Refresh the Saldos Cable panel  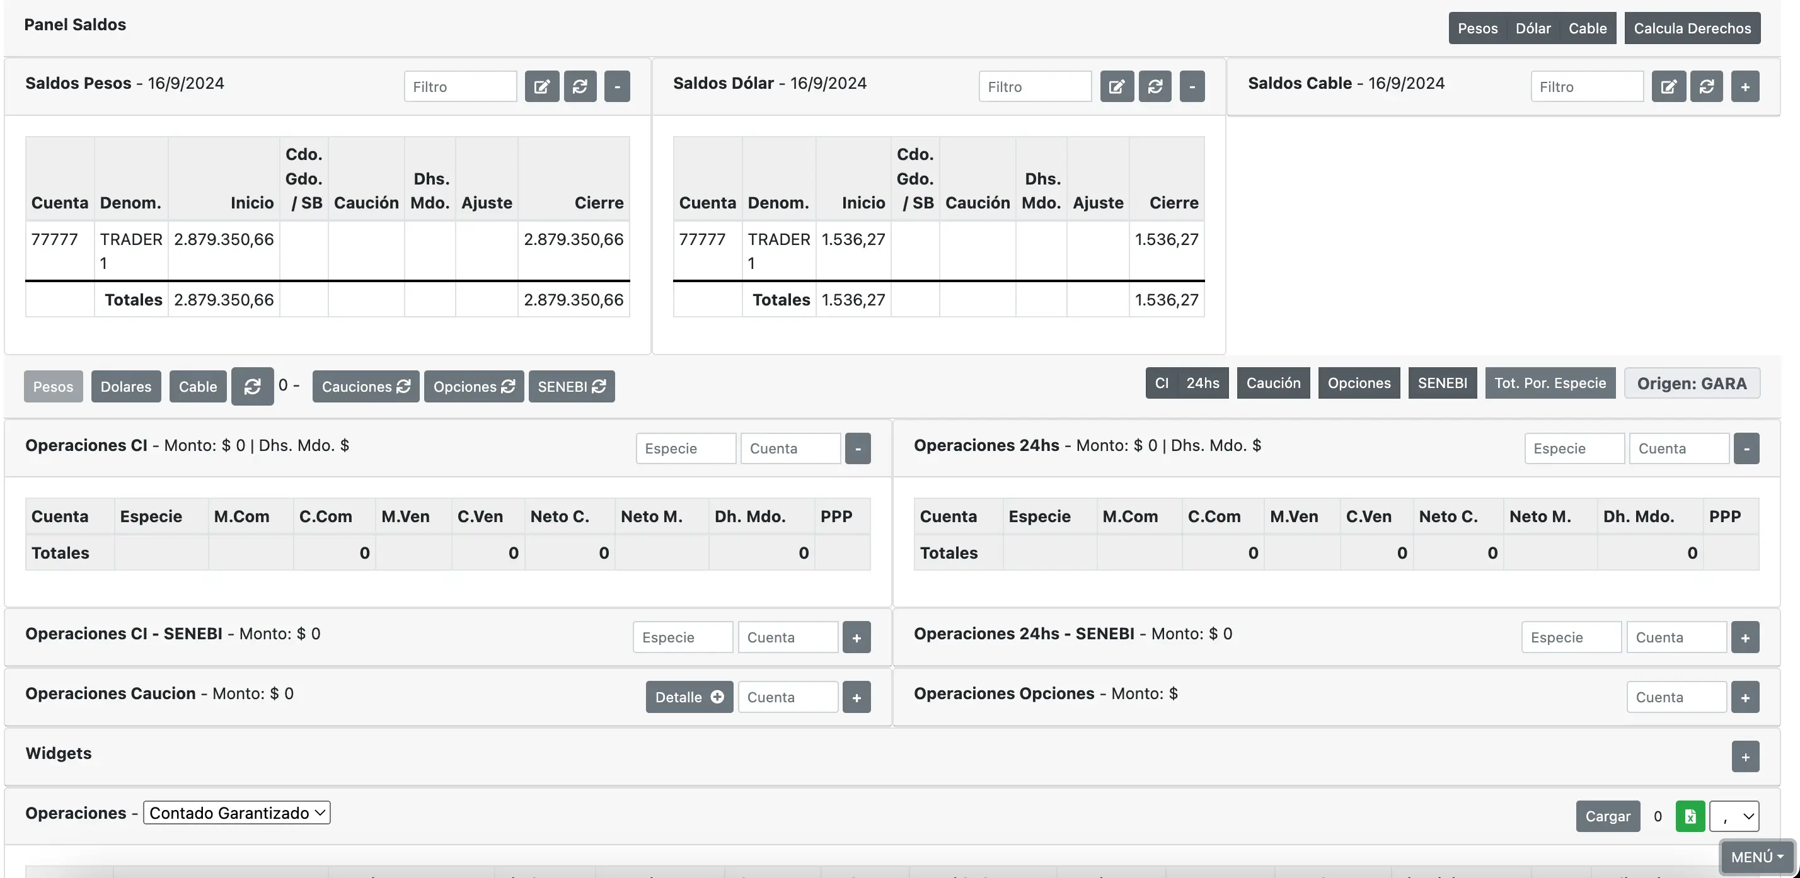[1706, 87]
